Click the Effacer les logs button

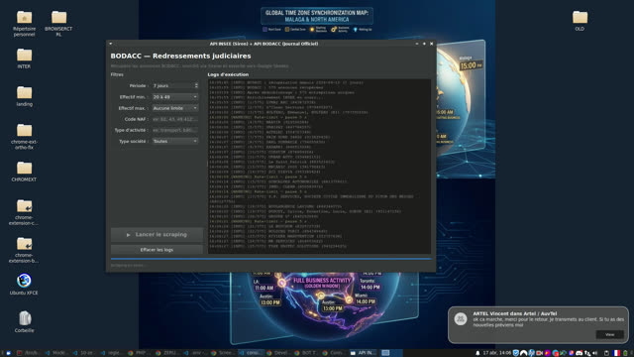(x=157, y=250)
